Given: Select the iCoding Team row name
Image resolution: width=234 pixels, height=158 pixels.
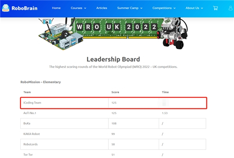Looking at the screenshot, I should click(32, 102).
